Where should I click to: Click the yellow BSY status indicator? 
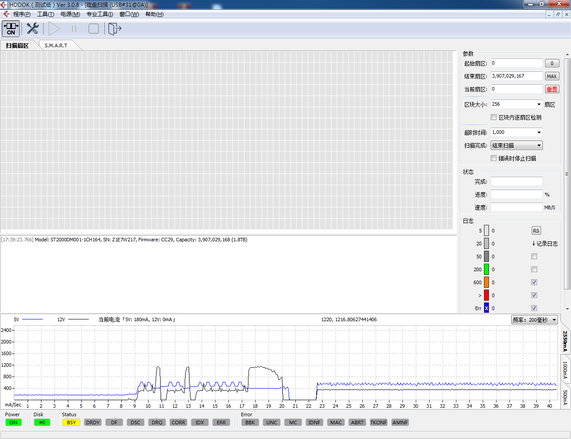point(71,422)
